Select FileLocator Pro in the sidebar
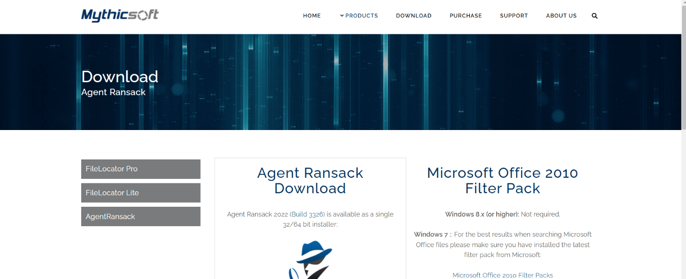686x279 pixels. point(140,169)
